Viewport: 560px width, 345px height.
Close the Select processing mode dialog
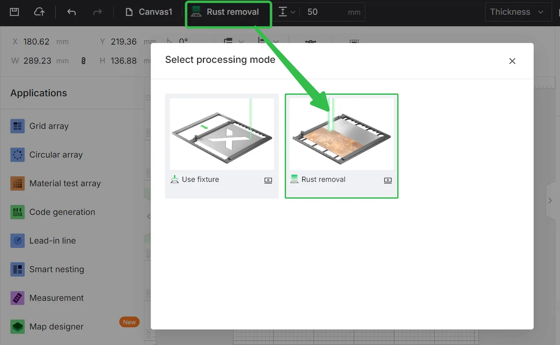tap(512, 61)
